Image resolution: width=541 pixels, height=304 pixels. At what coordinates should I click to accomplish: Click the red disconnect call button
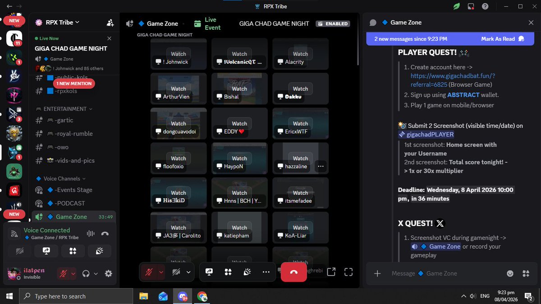click(294, 272)
